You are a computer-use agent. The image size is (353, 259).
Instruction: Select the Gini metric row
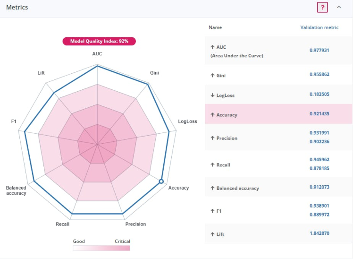pos(278,75)
